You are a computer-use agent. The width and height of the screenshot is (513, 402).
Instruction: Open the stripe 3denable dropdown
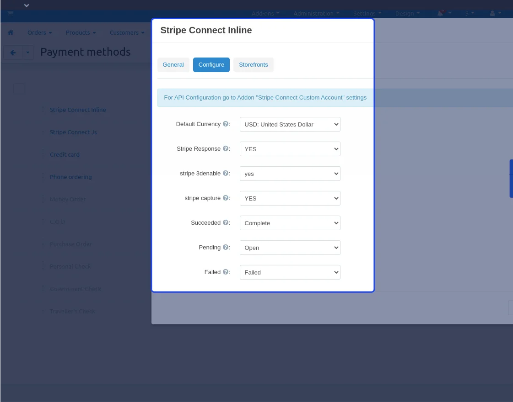tap(290, 174)
